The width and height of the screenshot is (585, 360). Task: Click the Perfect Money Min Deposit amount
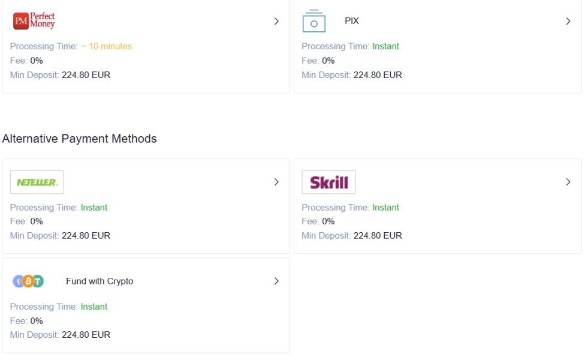tap(86, 75)
